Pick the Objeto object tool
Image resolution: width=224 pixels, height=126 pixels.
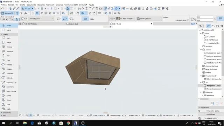[9, 100]
